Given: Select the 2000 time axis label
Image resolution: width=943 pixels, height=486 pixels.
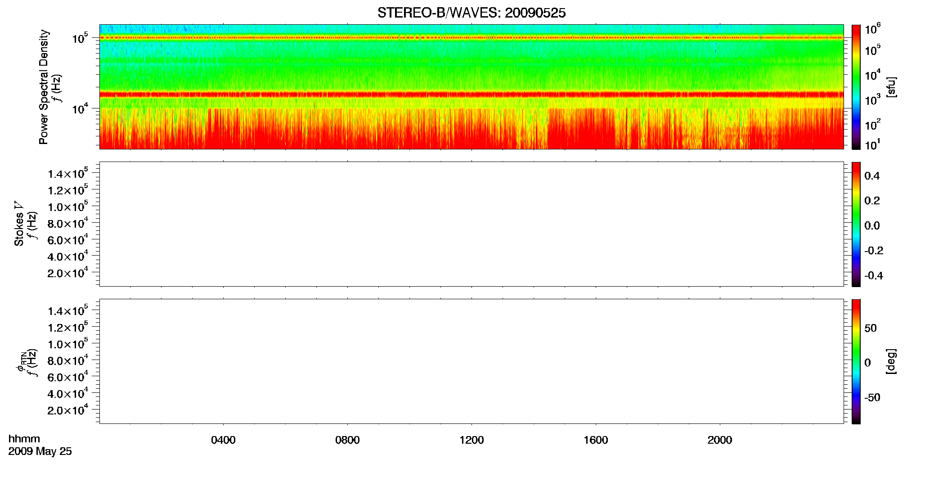Looking at the screenshot, I should (x=720, y=440).
